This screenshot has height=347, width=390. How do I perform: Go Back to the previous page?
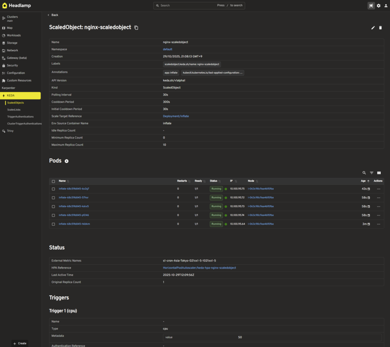[53, 15]
